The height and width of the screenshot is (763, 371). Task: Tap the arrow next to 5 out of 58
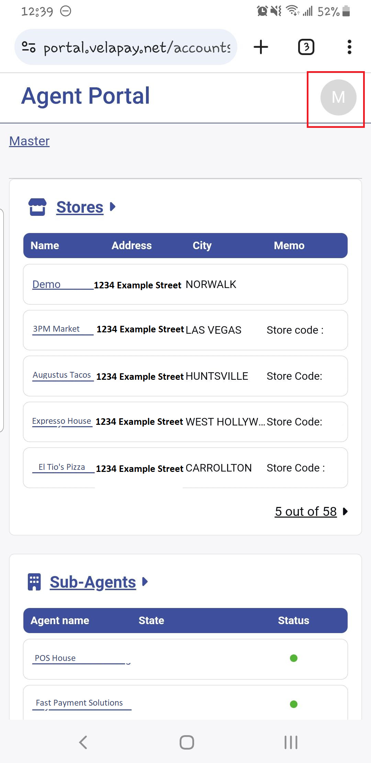tap(345, 511)
